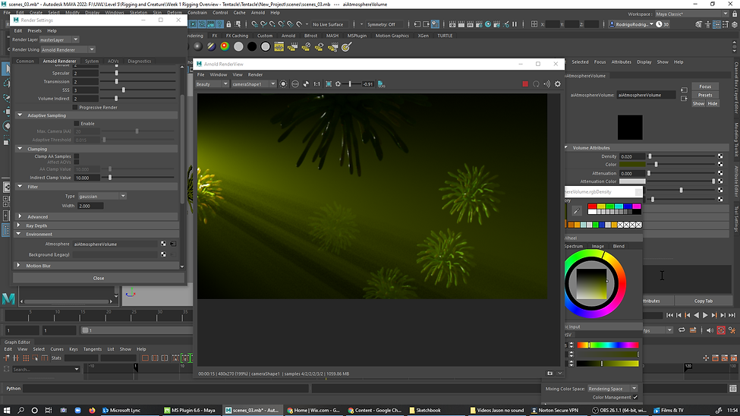Go to end of playback range
This screenshot has width=740, height=416.
pos(732,315)
